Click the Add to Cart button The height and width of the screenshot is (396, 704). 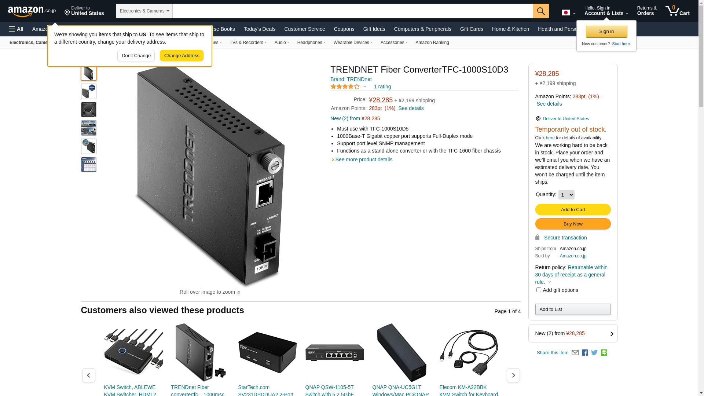pos(573,210)
